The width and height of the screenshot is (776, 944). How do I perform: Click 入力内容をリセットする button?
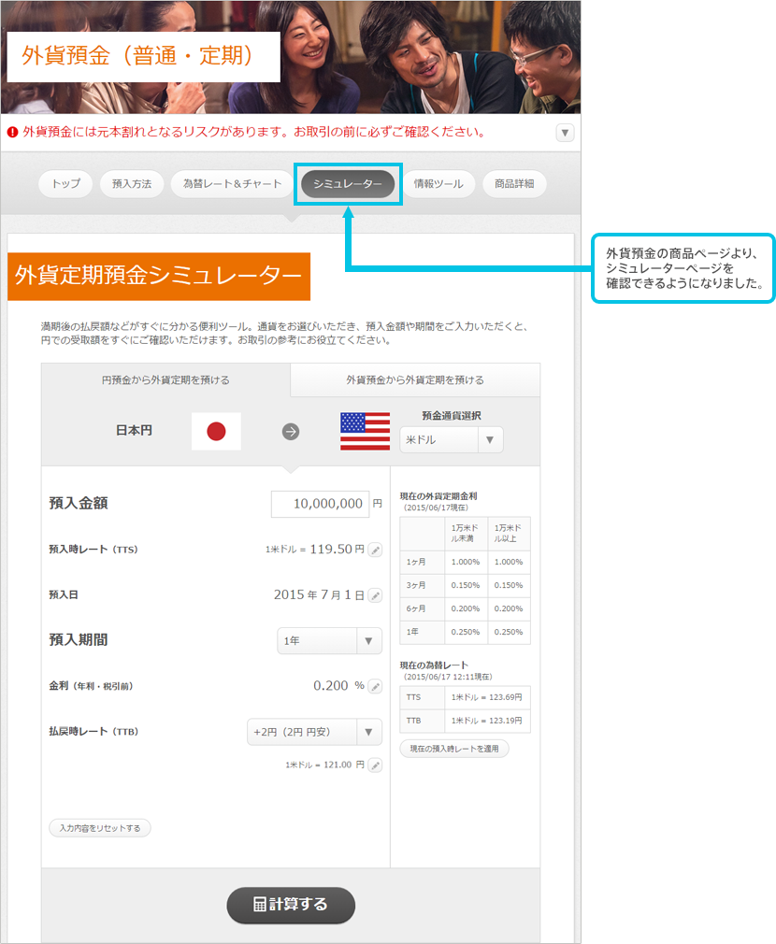click(x=100, y=828)
